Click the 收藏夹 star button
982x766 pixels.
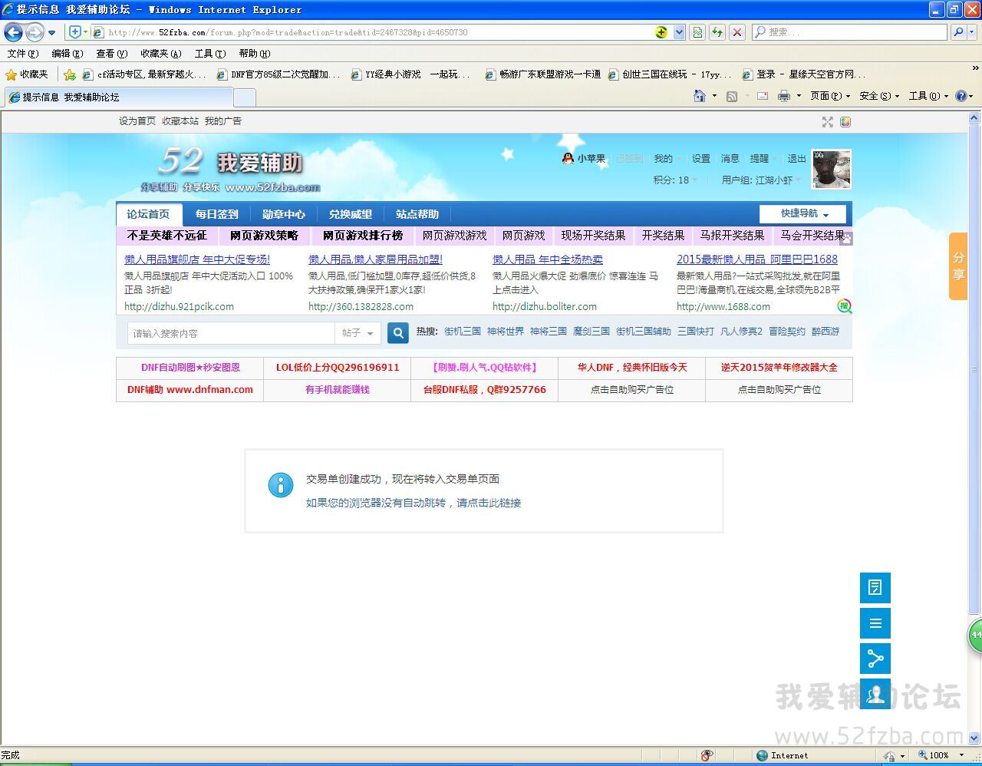(27, 74)
